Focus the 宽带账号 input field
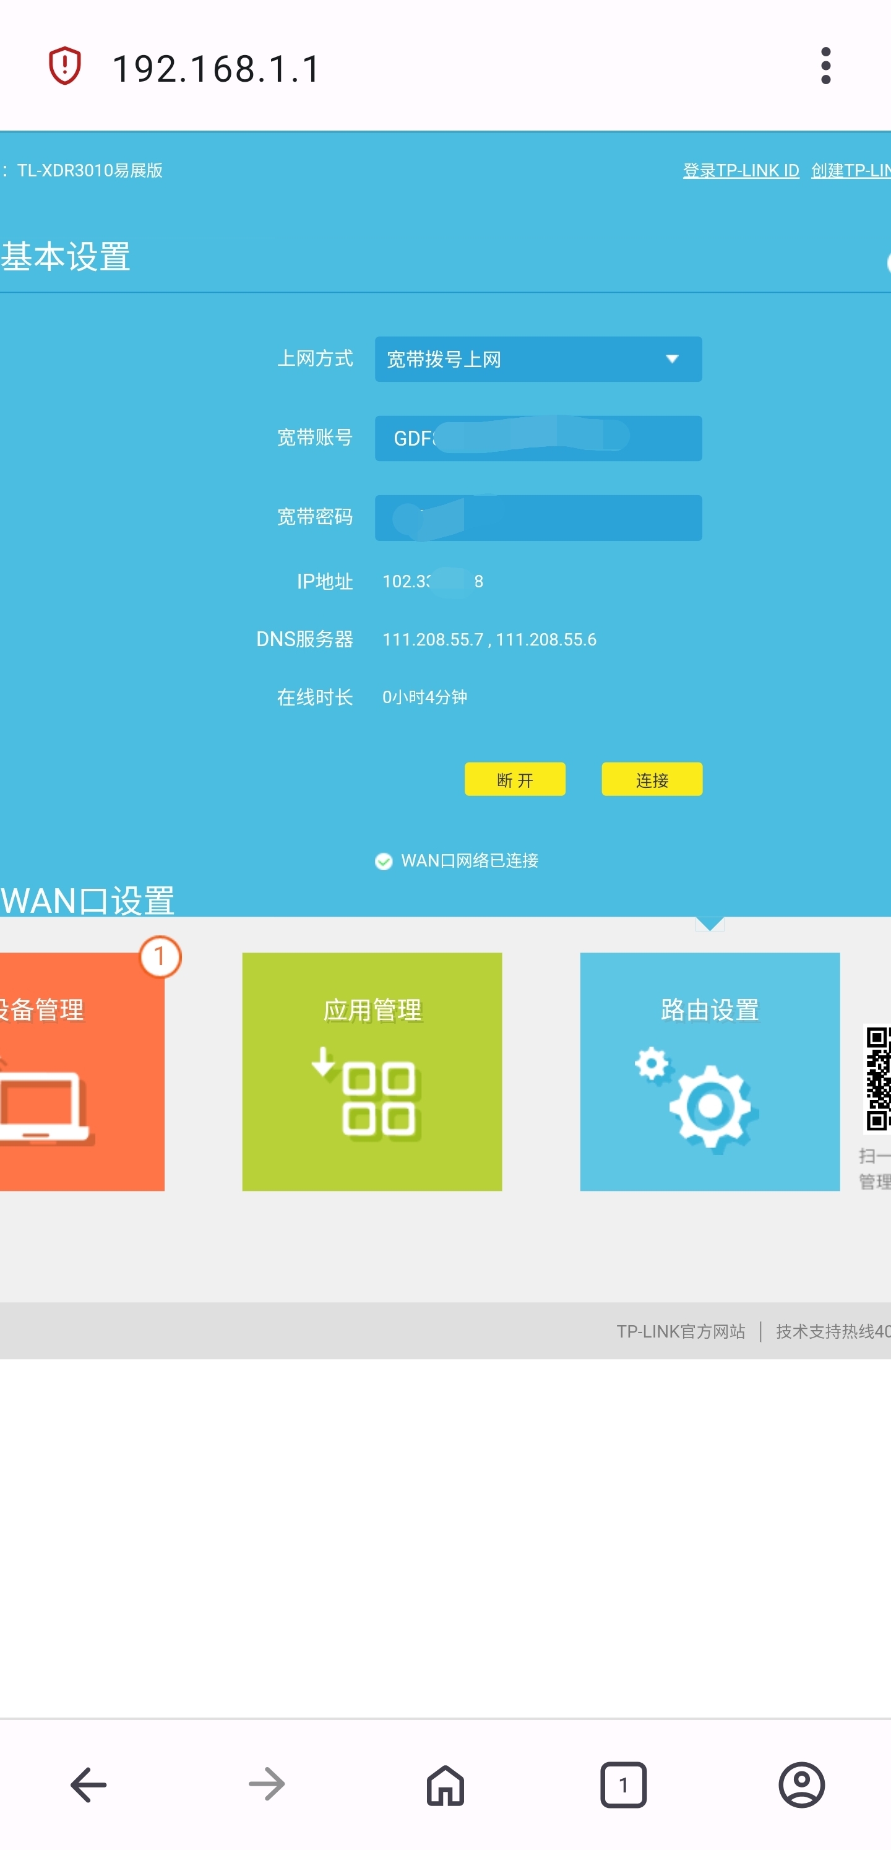Screen dimensions: 891x1850 tap(538, 438)
